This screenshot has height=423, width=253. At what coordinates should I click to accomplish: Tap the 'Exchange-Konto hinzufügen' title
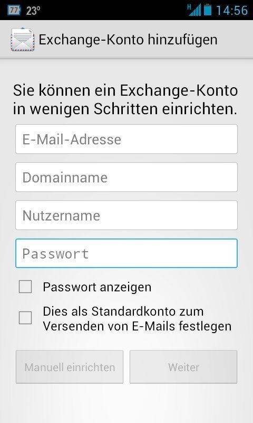pos(128,40)
